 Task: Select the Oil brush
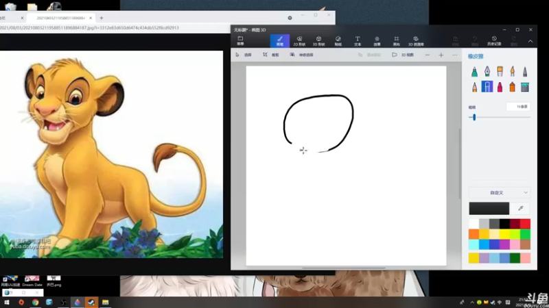point(500,72)
